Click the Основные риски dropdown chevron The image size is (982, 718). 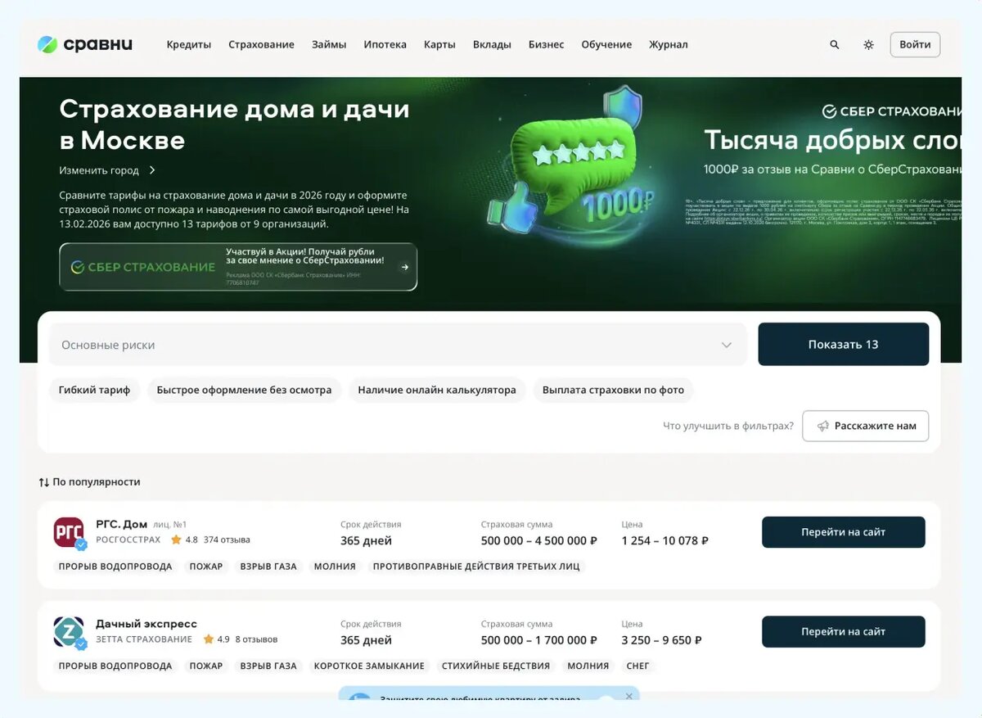[726, 345]
